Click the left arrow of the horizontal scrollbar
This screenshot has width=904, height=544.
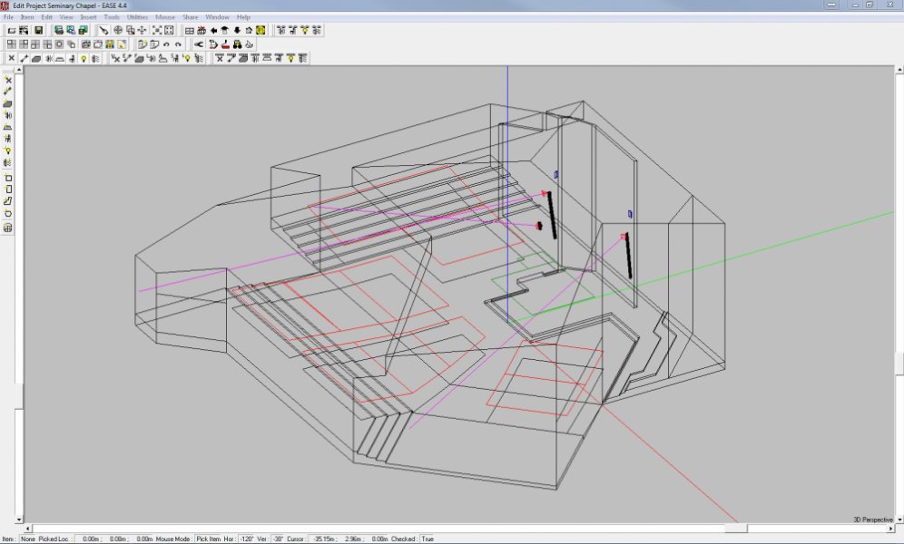pos(27,529)
